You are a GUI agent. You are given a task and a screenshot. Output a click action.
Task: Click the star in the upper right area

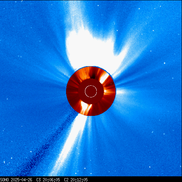click(139, 9)
